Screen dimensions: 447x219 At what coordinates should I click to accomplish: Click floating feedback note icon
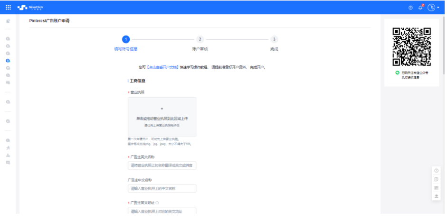(x=436, y=179)
